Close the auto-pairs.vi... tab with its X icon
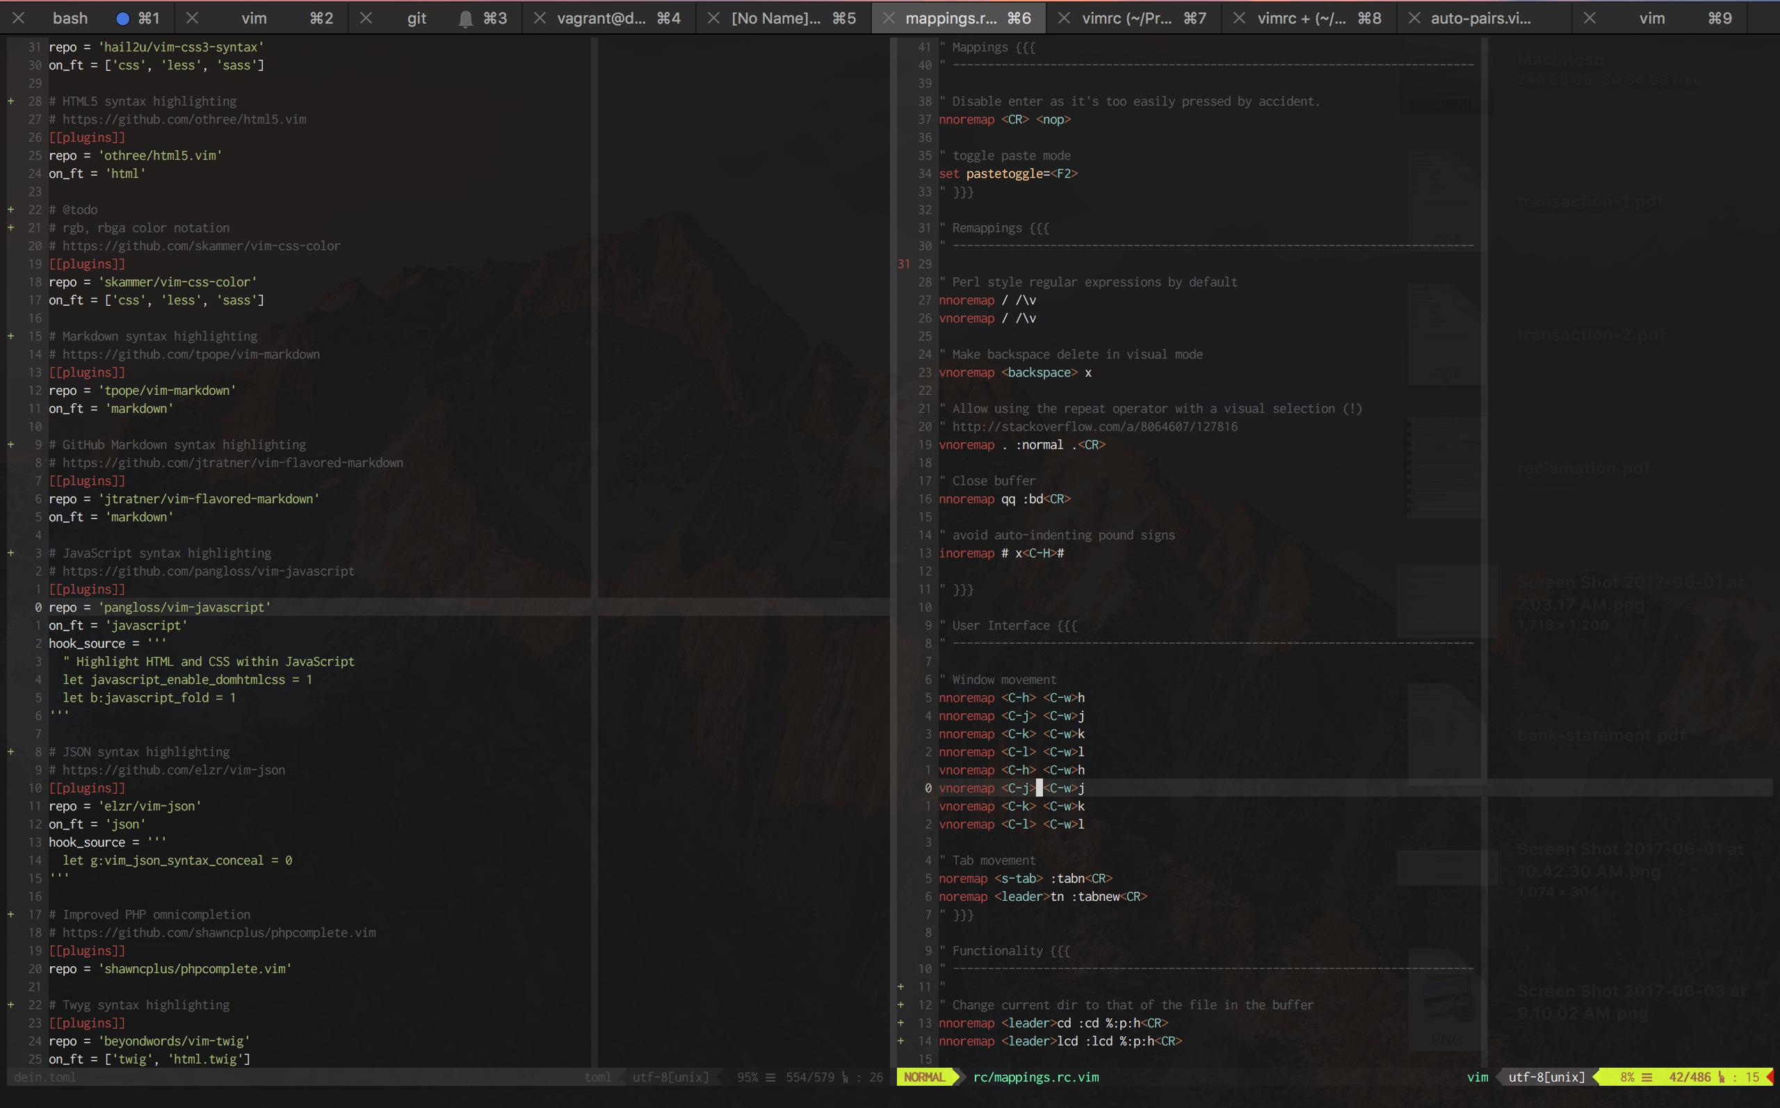Viewport: 1780px width, 1108px height. point(1414,18)
